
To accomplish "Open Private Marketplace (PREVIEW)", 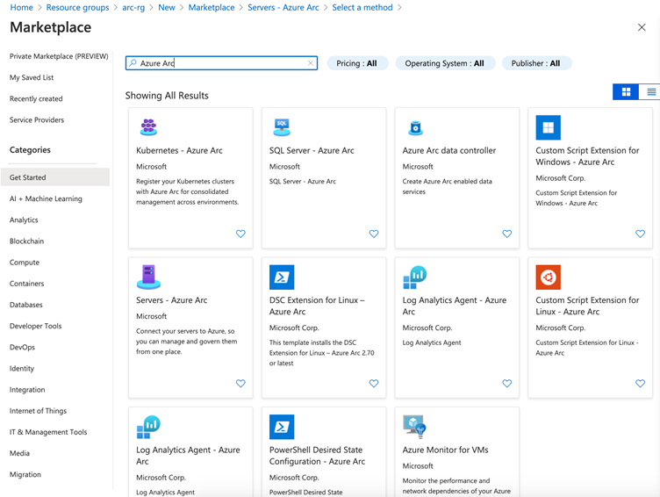I will pos(59,56).
